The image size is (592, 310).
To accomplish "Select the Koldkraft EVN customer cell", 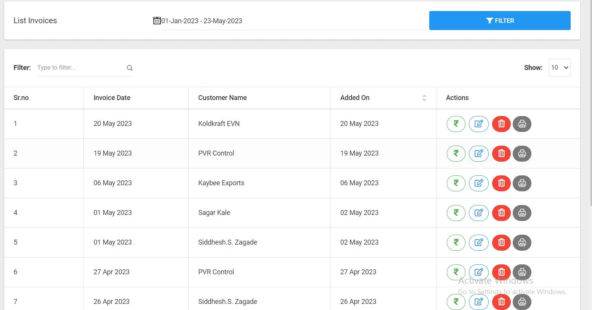I will 259,124.
